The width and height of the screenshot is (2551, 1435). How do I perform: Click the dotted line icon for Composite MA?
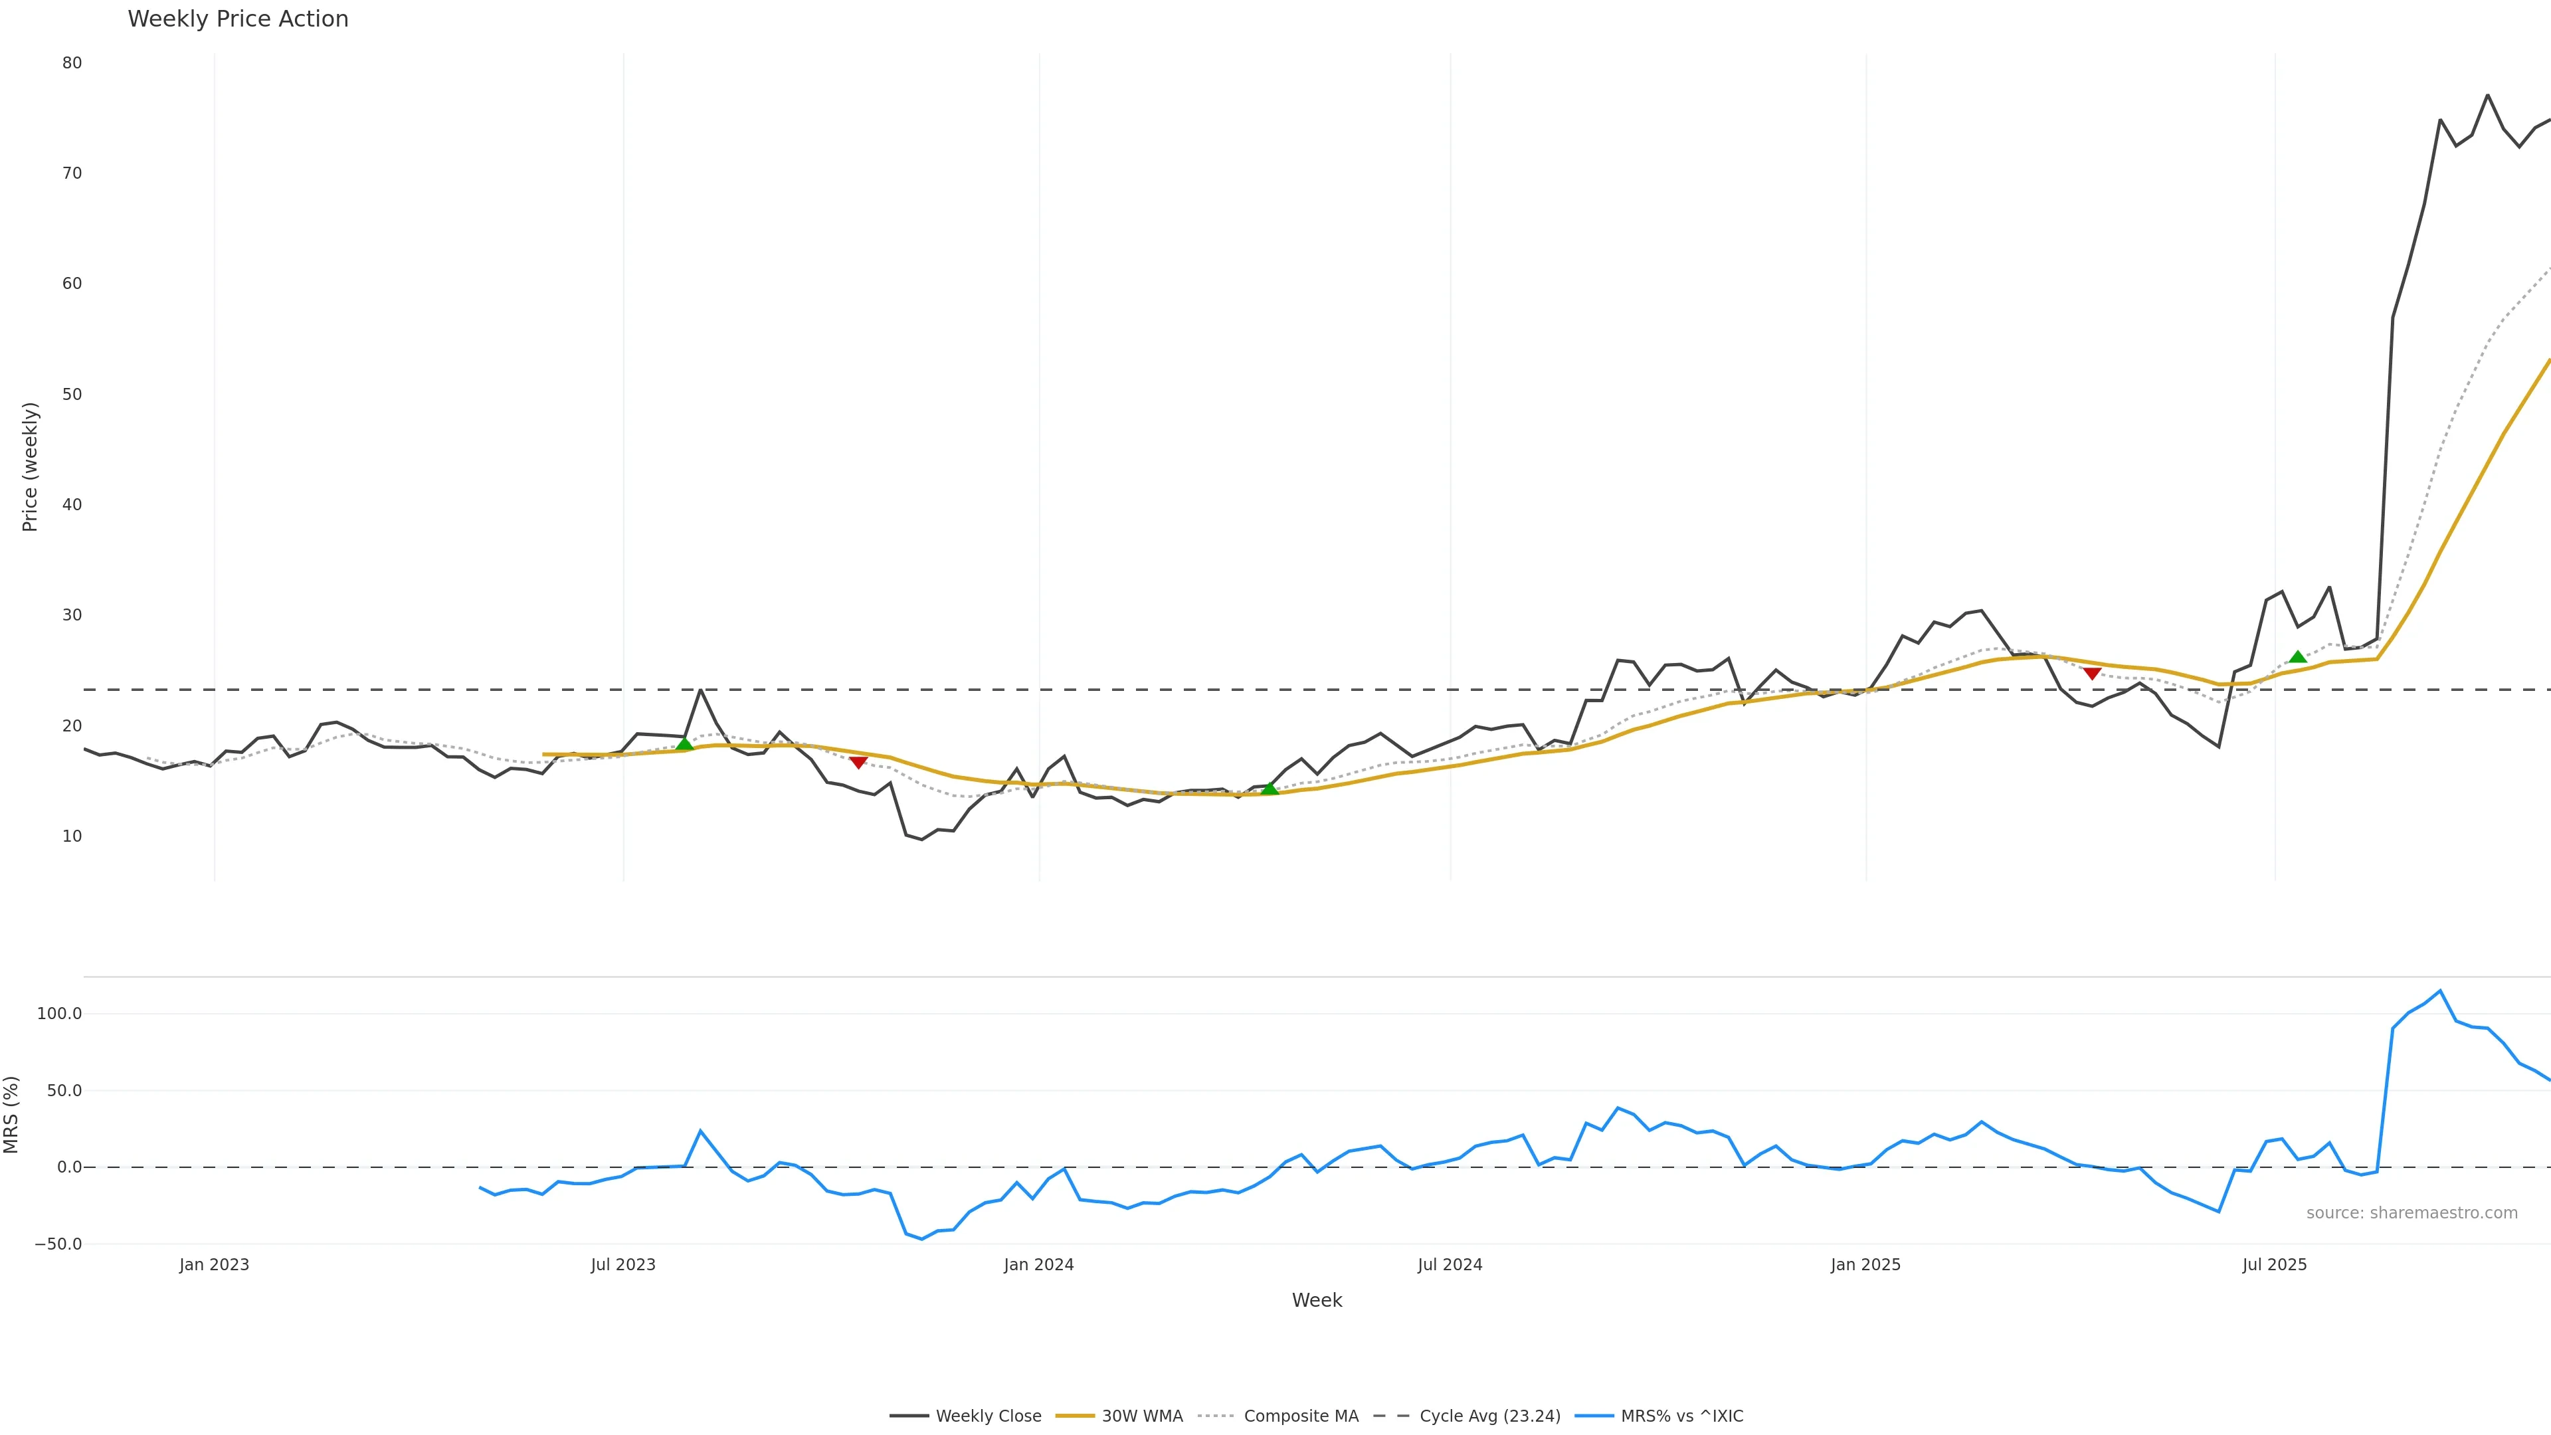point(1216,1416)
